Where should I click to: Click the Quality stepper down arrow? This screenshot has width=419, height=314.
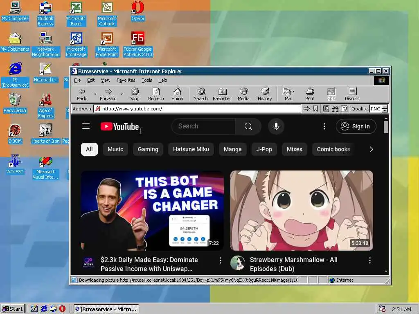pyautogui.click(x=385, y=110)
